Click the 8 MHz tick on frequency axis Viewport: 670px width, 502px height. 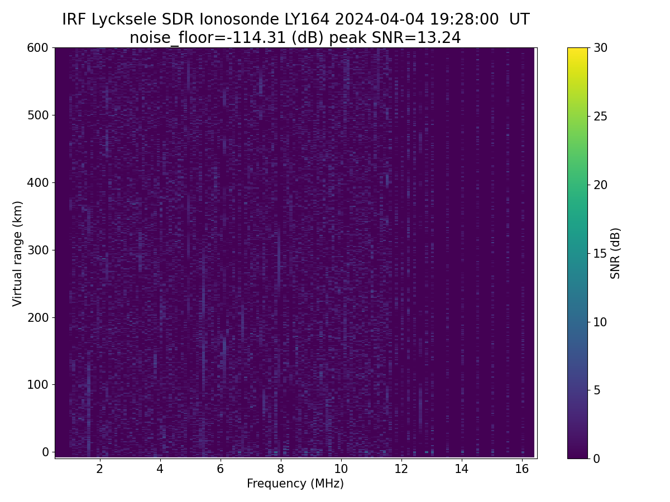click(280, 469)
